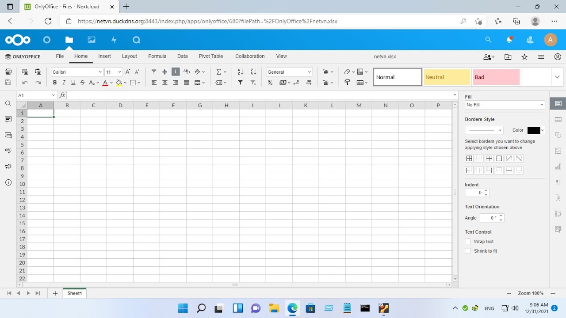Toggle align bottom in toolbar
Image resolution: width=566 pixels, height=318 pixels.
[176, 72]
